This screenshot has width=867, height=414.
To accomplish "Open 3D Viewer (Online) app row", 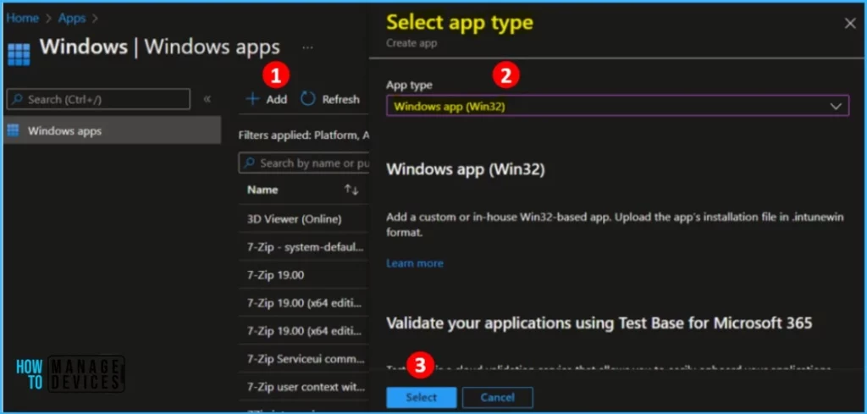I will [x=304, y=219].
